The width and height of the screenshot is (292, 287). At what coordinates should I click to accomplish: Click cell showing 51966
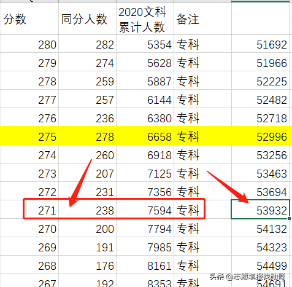point(260,62)
